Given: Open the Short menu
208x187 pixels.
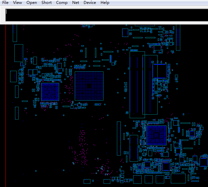Looking at the screenshot, I should click(46, 3).
